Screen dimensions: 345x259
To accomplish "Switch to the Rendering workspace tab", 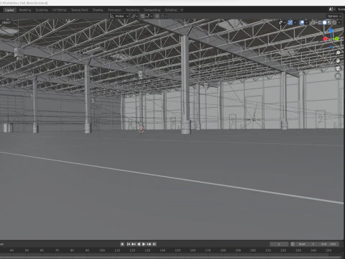I will point(132,10).
